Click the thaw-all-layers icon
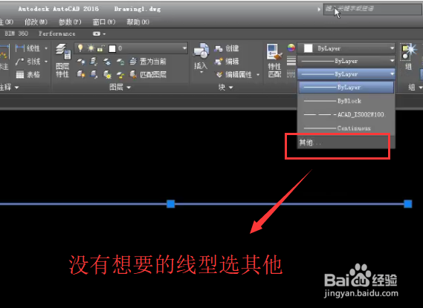 pos(107,74)
